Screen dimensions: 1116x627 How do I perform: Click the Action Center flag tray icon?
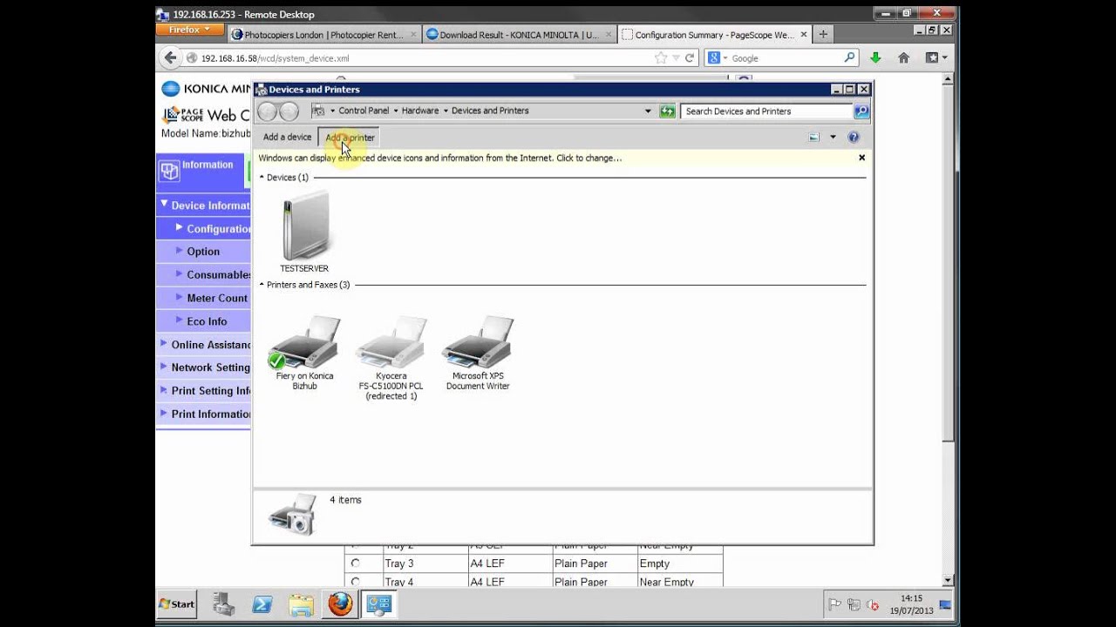[x=834, y=604]
